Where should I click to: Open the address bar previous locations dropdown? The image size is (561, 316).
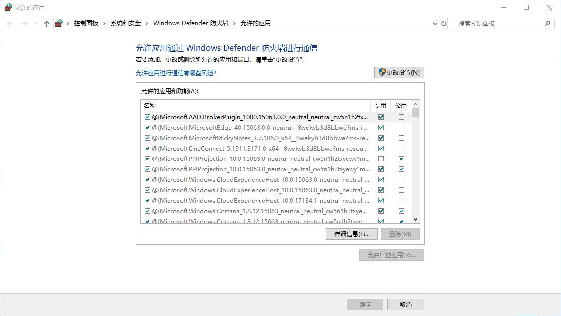point(435,23)
